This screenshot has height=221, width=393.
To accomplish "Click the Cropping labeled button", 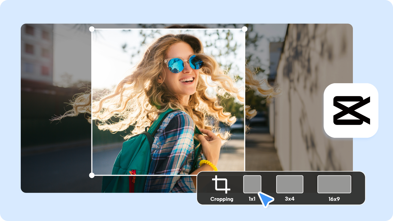I will click(222, 199).
